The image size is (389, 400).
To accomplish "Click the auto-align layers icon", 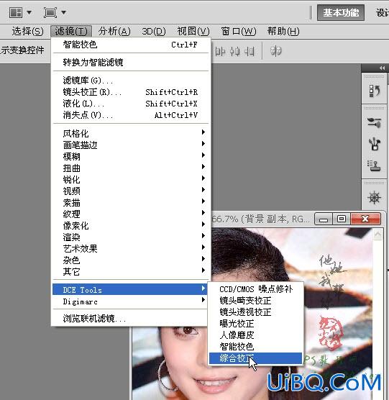I will pyautogui.click(x=276, y=51).
